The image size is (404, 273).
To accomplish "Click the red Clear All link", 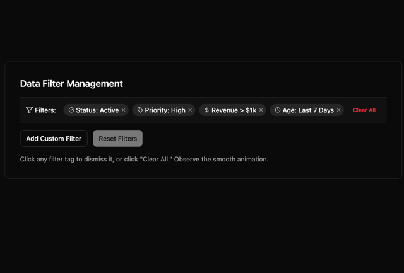I will [364, 110].
